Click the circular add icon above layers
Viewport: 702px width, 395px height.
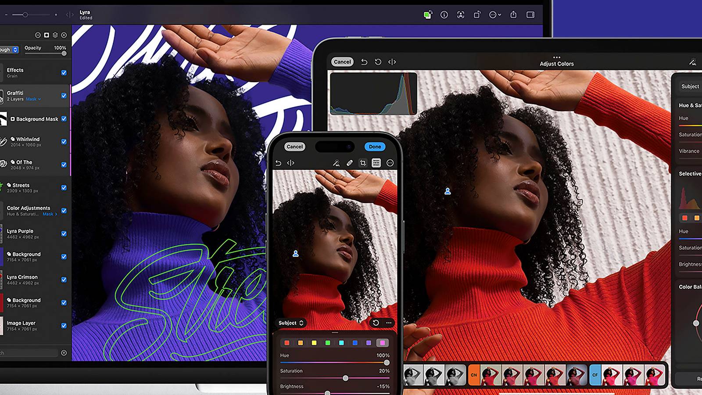(x=64, y=35)
